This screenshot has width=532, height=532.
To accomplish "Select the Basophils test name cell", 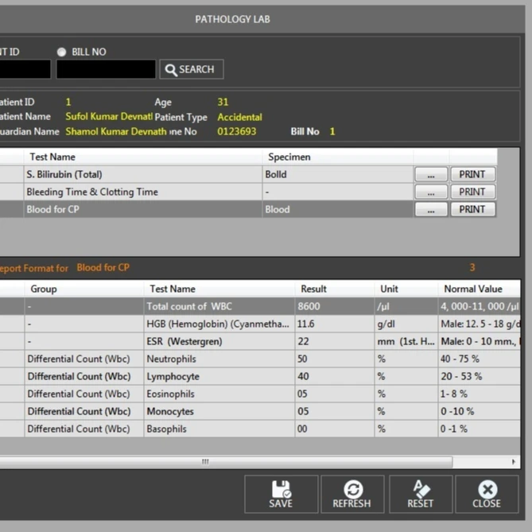I will click(x=219, y=429).
